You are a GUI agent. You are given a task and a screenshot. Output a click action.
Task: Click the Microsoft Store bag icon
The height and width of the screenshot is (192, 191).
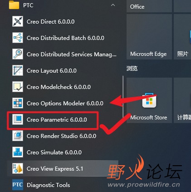click(149, 101)
